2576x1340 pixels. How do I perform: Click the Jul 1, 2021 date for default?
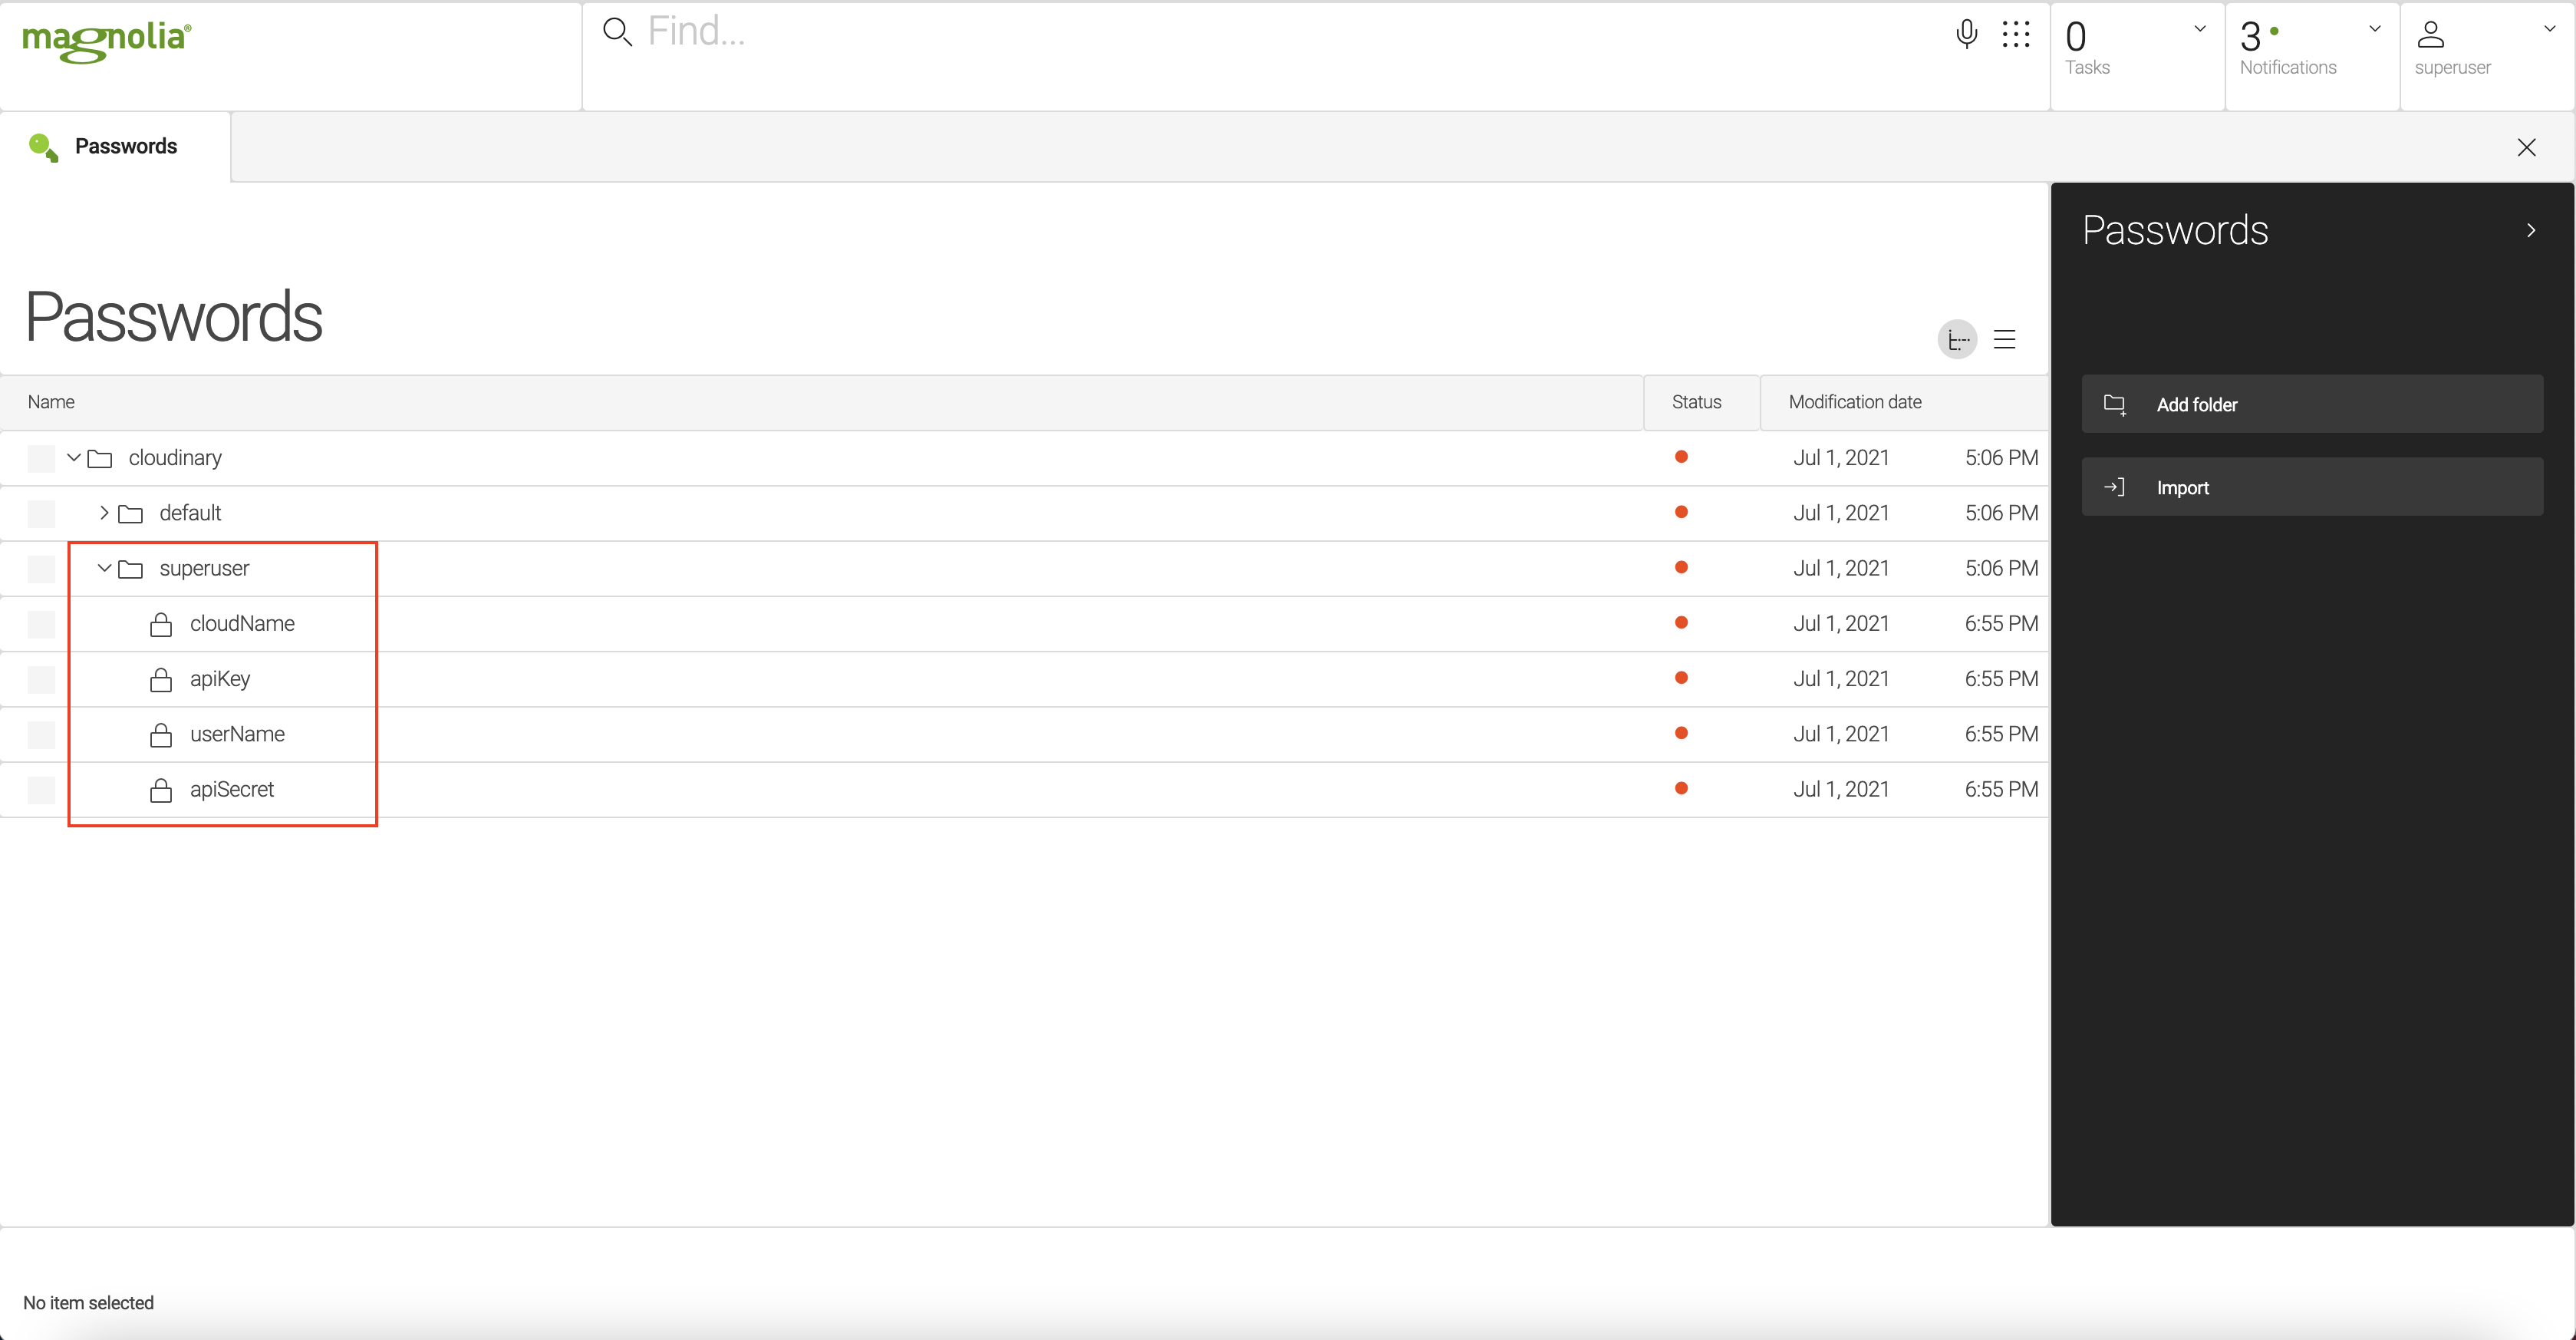point(1841,513)
